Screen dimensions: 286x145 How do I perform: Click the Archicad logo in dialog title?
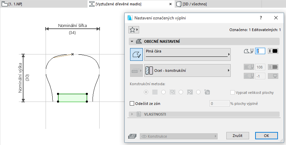[x=130, y=18]
